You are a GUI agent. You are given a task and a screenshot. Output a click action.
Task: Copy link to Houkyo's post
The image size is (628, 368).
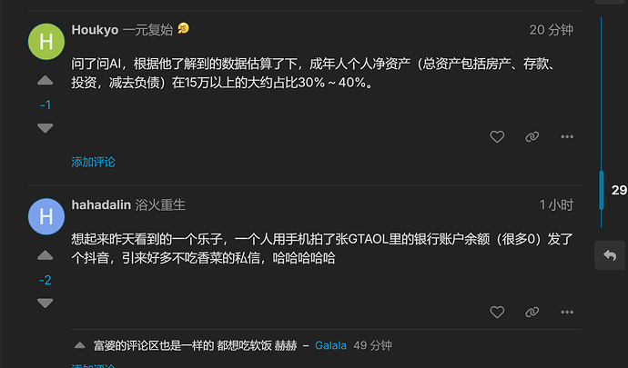pos(532,137)
